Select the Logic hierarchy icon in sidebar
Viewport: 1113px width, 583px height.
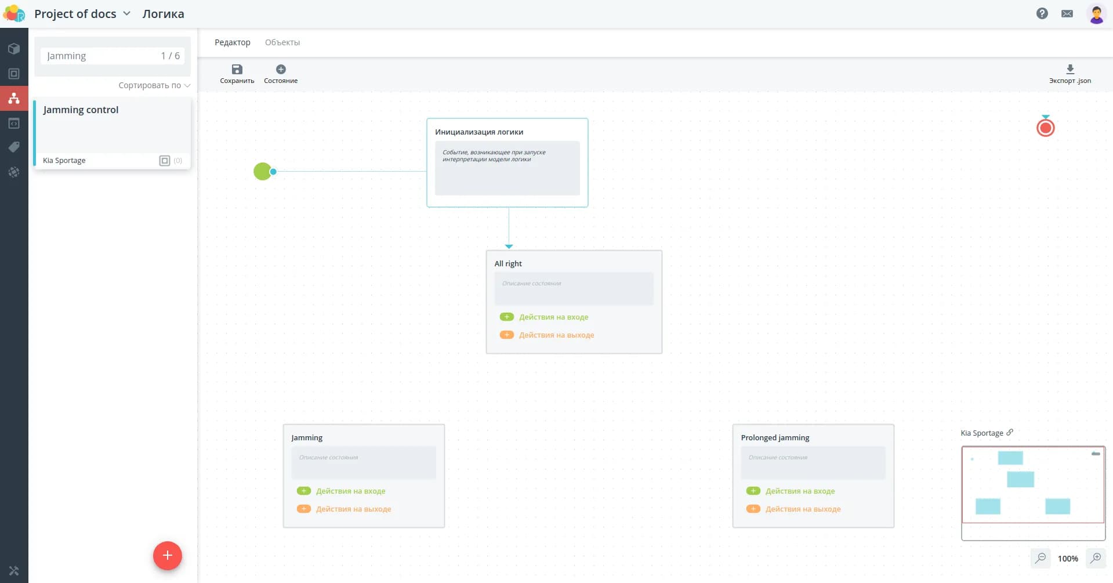pyautogui.click(x=14, y=98)
